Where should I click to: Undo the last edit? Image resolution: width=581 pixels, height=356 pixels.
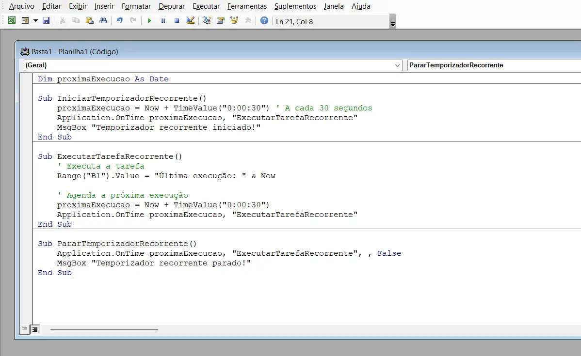pyautogui.click(x=119, y=20)
